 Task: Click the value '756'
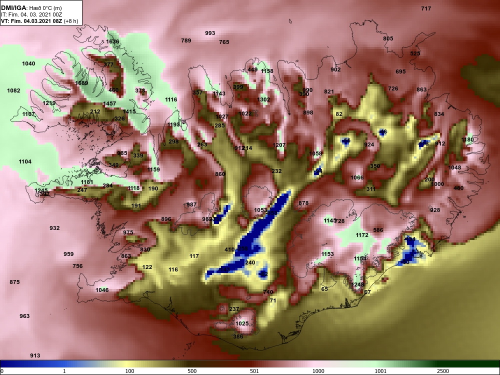(77, 266)
